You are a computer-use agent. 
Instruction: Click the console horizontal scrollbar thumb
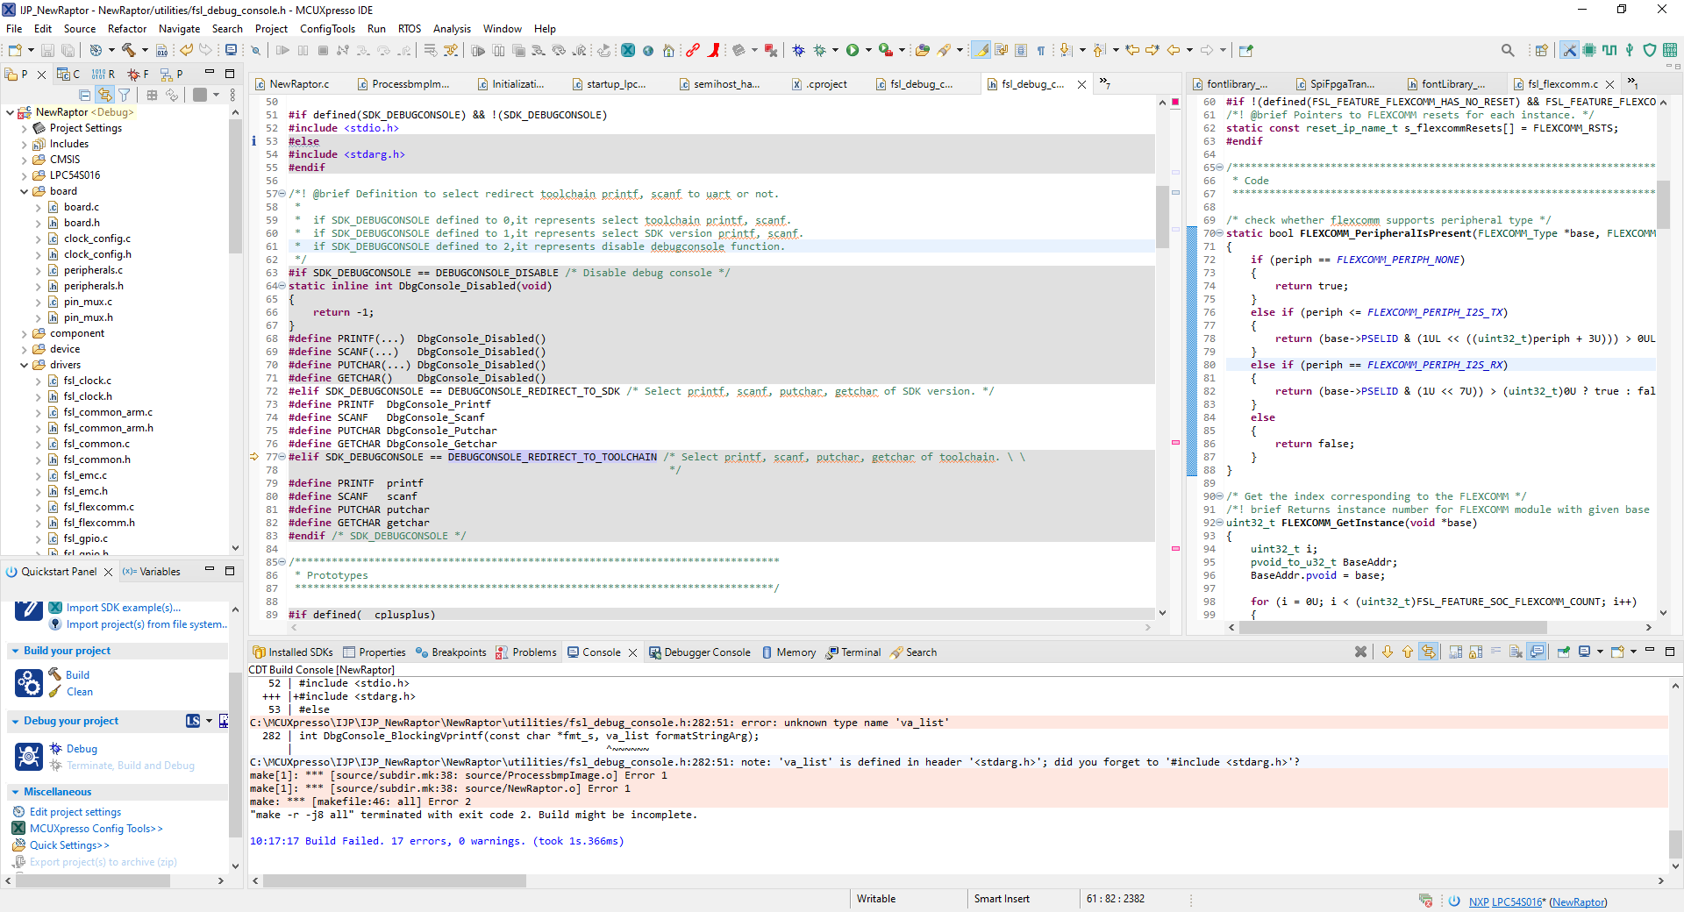pos(395,880)
